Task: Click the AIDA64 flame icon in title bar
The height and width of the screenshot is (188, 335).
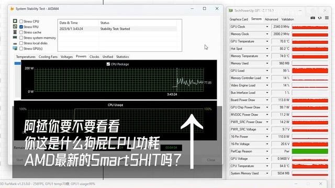Action: click(12, 8)
